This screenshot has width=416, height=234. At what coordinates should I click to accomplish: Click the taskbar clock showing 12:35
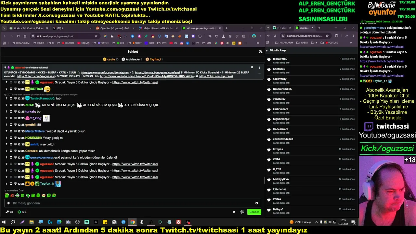pyautogui.click(x=343, y=222)
